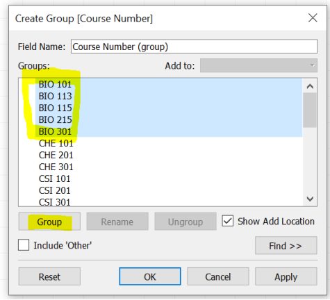This screenshot has height=300, width=330.
Task: Toggle the Show Add Location checkbox
Action: pos(228,221)
